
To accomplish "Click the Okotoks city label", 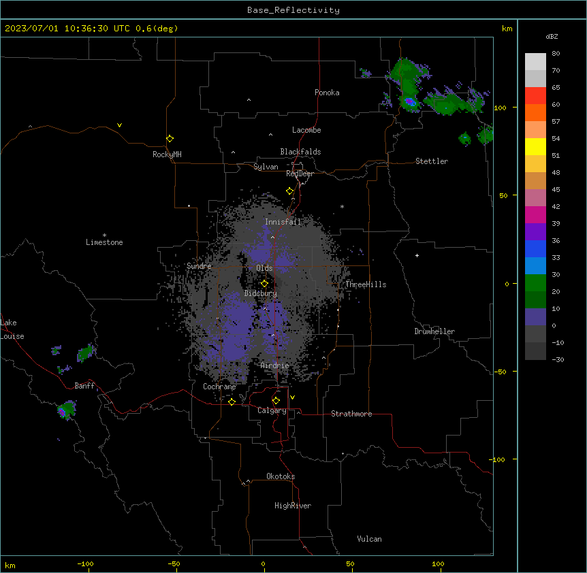I will click(x=281, y=476).
